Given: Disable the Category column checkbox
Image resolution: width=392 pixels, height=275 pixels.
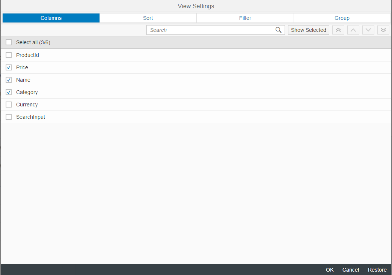Looking at the screenshot, I should [9, 92].
